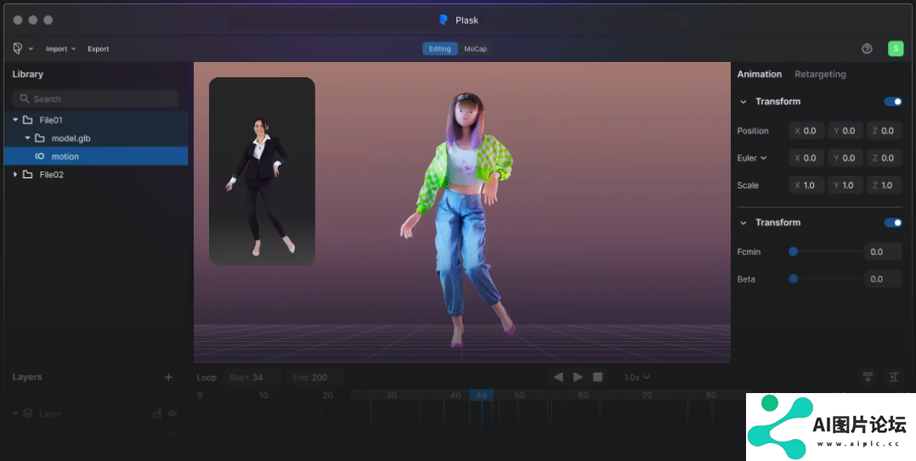Stop the animation playback

pos(597,377)
